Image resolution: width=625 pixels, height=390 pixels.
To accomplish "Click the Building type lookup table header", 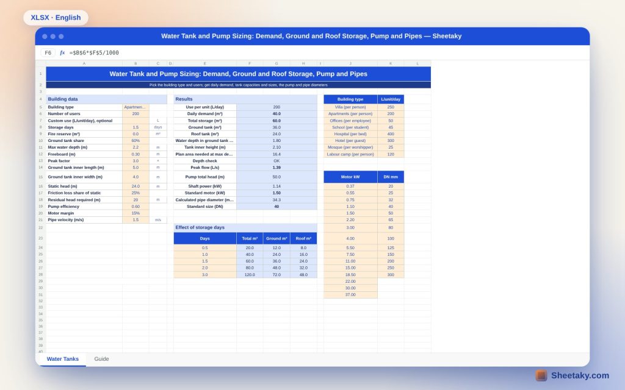I will (350, 99).
